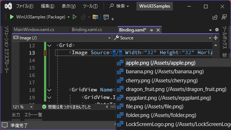The image size is (231, 130).
Task: Select apple.png suggestion icon
Action: (x=120, y=62)
